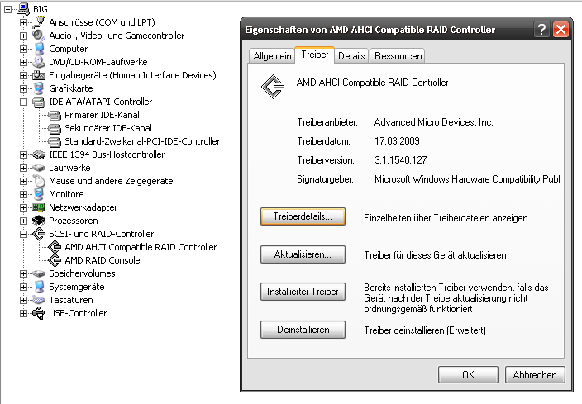582x404 pixels.
Task: Click the AMD AHCI Compatible RAID Controller tree icon
Action: pyautogui.click(x=55, y=247)
